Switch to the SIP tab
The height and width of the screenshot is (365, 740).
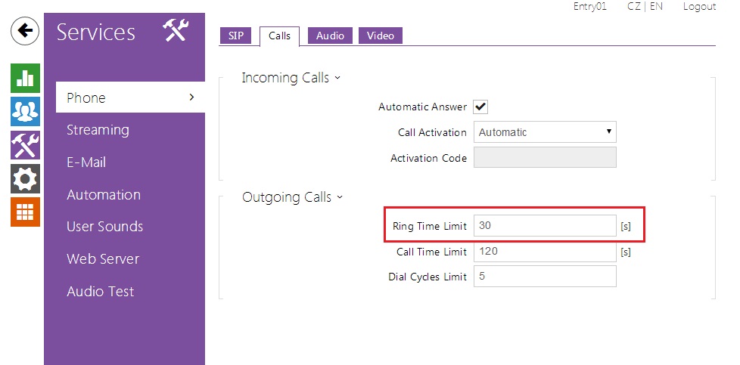tap(235, 36)
